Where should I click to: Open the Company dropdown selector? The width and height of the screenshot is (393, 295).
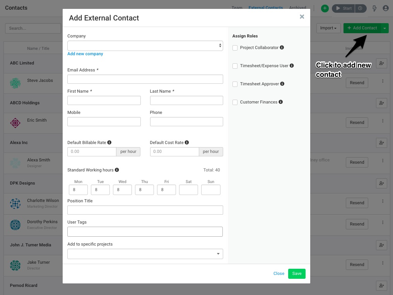coord(145,45)
